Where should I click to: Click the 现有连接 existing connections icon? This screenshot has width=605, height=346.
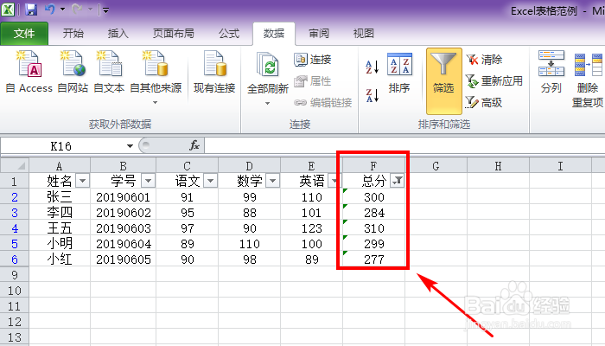[x=214, y=72]
